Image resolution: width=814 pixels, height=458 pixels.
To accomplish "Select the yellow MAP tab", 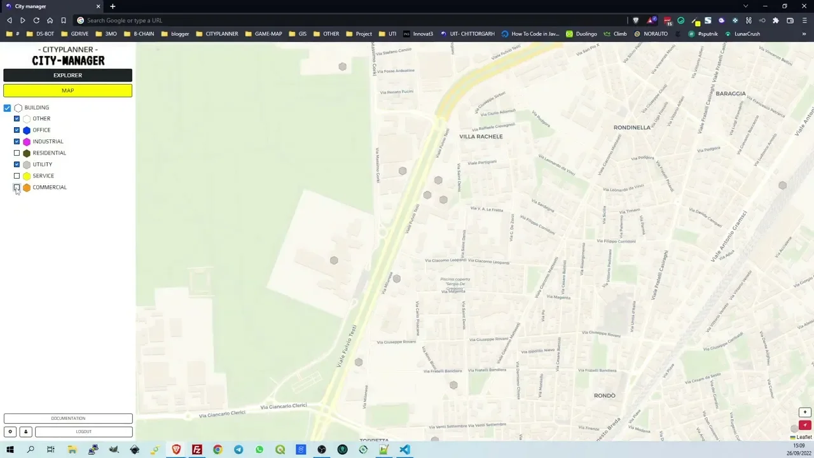I will pyautogui.click(x=67, y=90).
